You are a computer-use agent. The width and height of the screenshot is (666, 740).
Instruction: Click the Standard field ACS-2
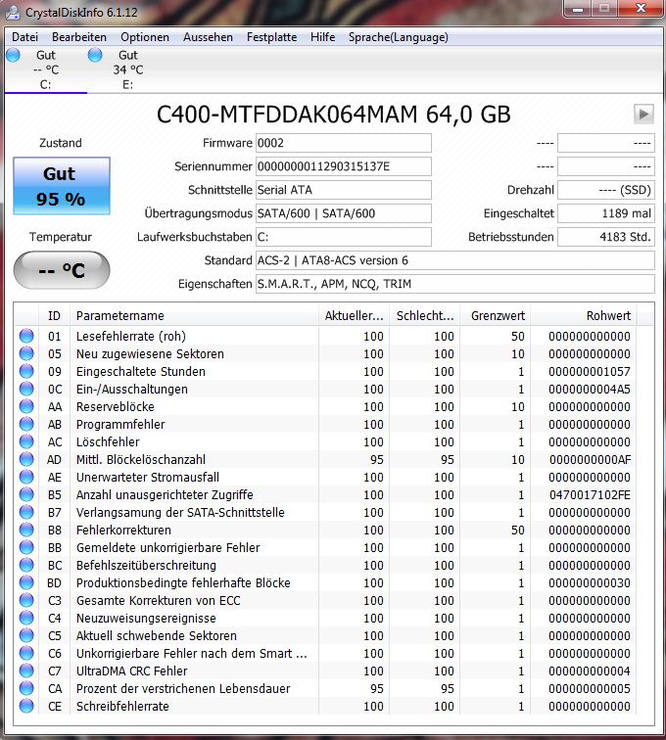[455, 260]
